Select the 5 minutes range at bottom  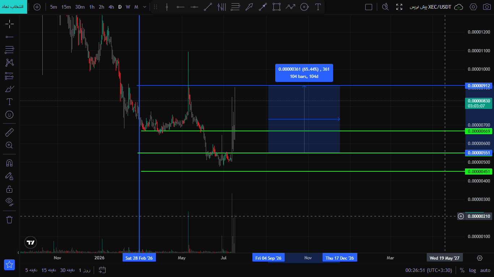point(31,270)
